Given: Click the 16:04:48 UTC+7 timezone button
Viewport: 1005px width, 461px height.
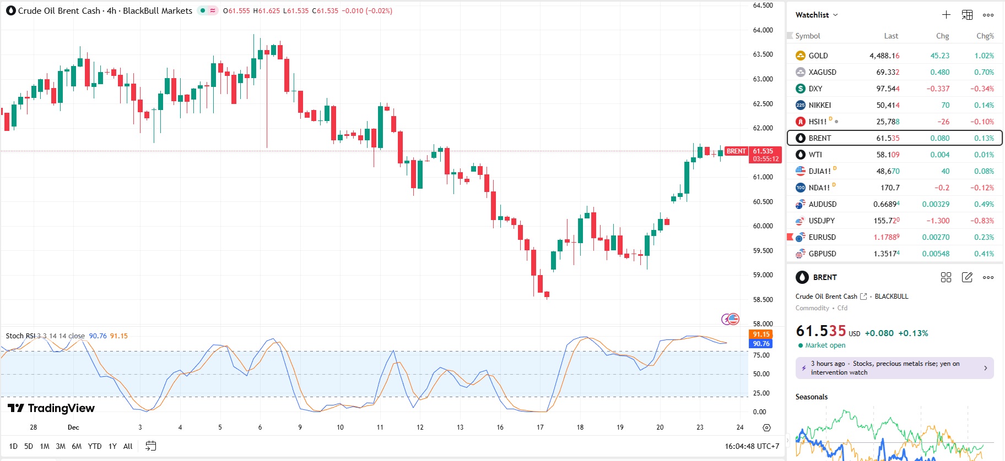Looking at the screenshot, I should [x=752, y=446].
